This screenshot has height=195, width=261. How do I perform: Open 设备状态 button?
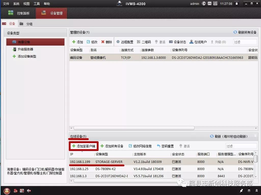pos(177,42)
